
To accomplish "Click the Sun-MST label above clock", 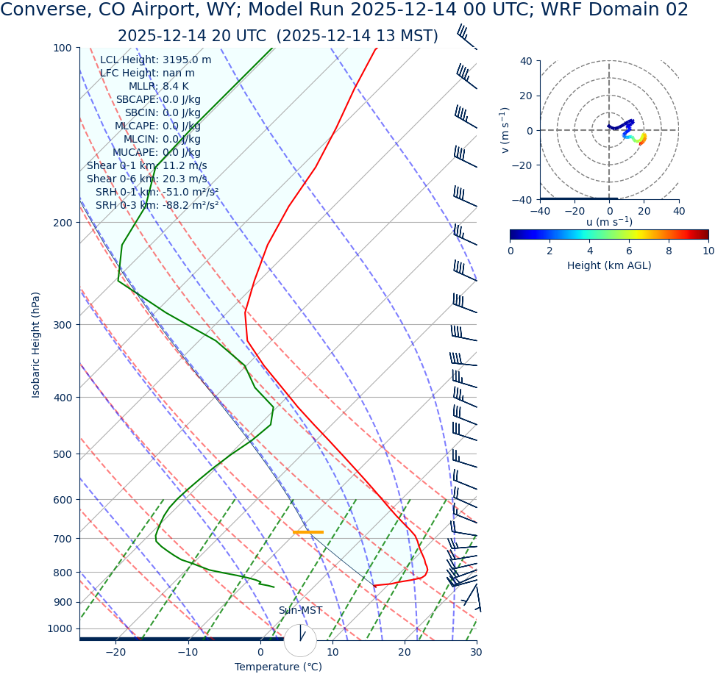I will click(x=300, y=611).
